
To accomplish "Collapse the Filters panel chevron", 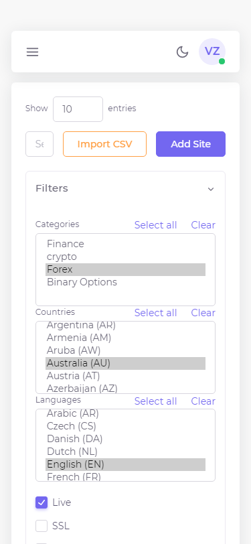I will pos(211,189).
